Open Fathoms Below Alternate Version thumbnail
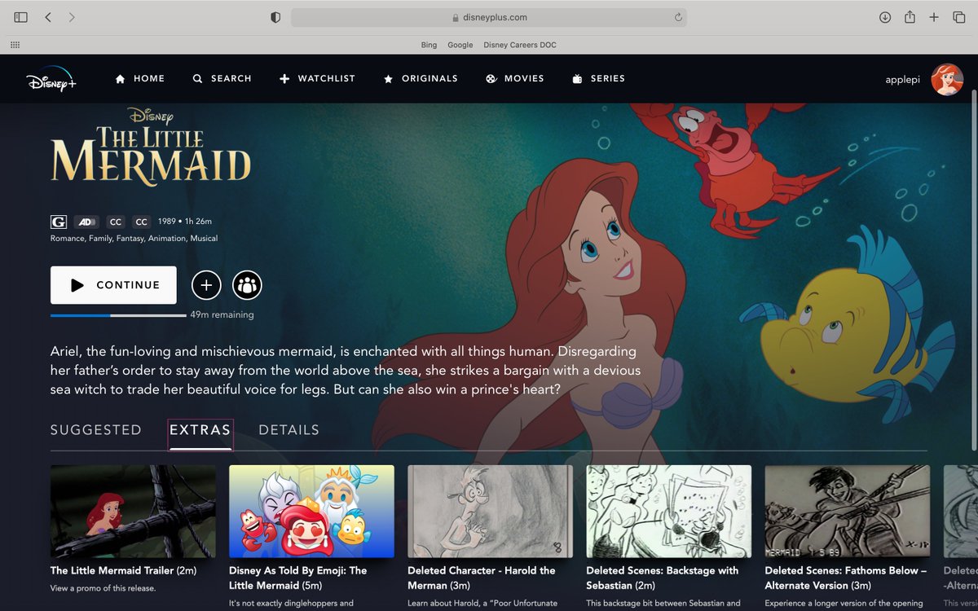 pos(847,512)
